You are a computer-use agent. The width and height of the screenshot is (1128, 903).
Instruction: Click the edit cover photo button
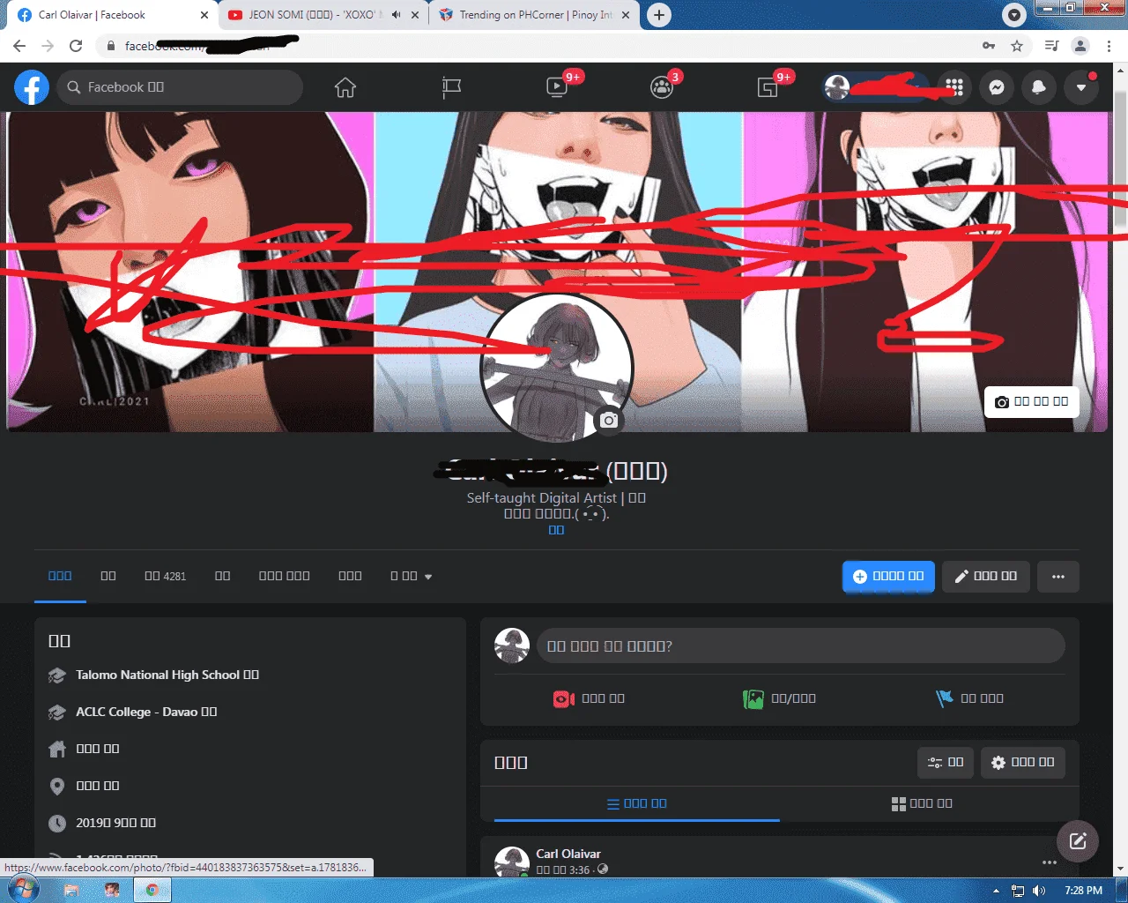[1031, 401]
